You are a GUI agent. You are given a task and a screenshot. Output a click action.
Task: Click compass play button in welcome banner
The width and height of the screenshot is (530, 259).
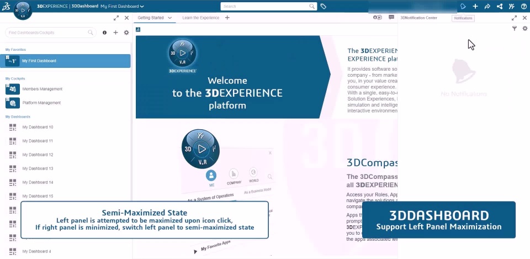coord(183,53)
